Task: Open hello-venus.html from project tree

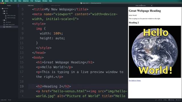Action: point(10,25)
